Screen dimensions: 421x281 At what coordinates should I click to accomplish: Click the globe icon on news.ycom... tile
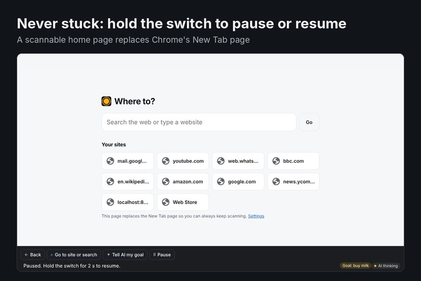coord(276,182)
